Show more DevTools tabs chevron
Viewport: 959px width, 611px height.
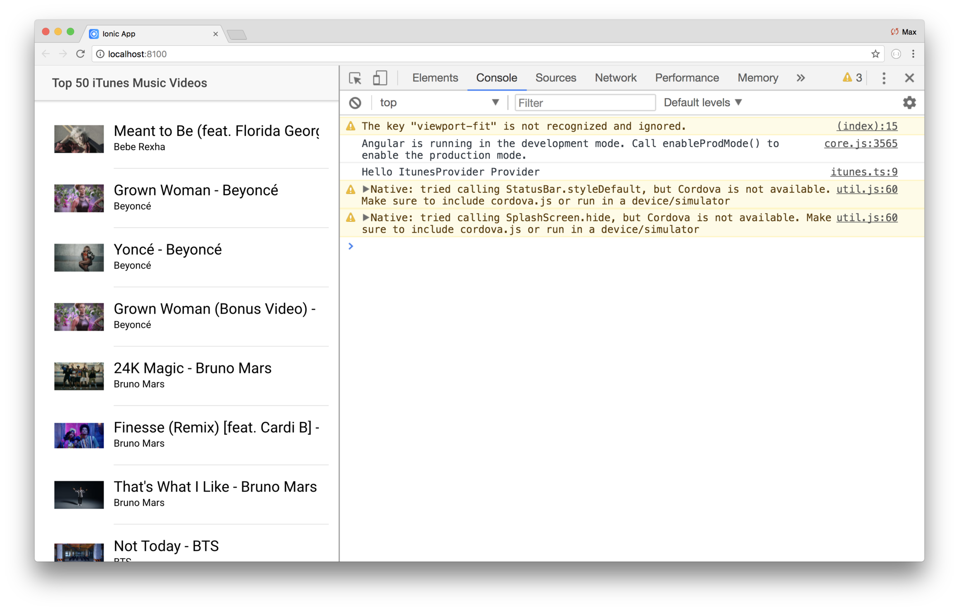tap(801, 78)
